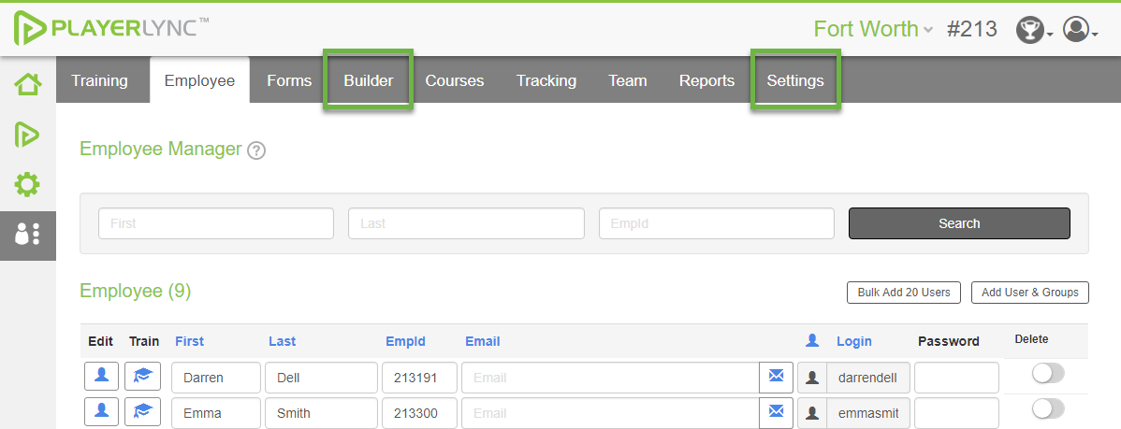Send email icon for Emma Smith
Screen dimensions: 1121x429
(777, 412)
